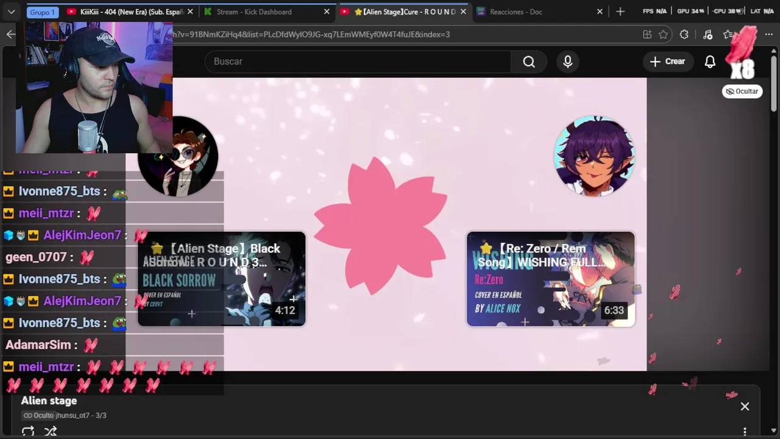The image size is (780, 439).
Task: Click the YouTube search magnifier button
Action: [x=528, y=62]
